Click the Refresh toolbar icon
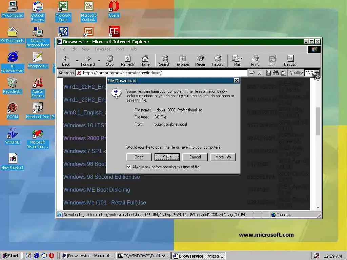 coord(127,61)
